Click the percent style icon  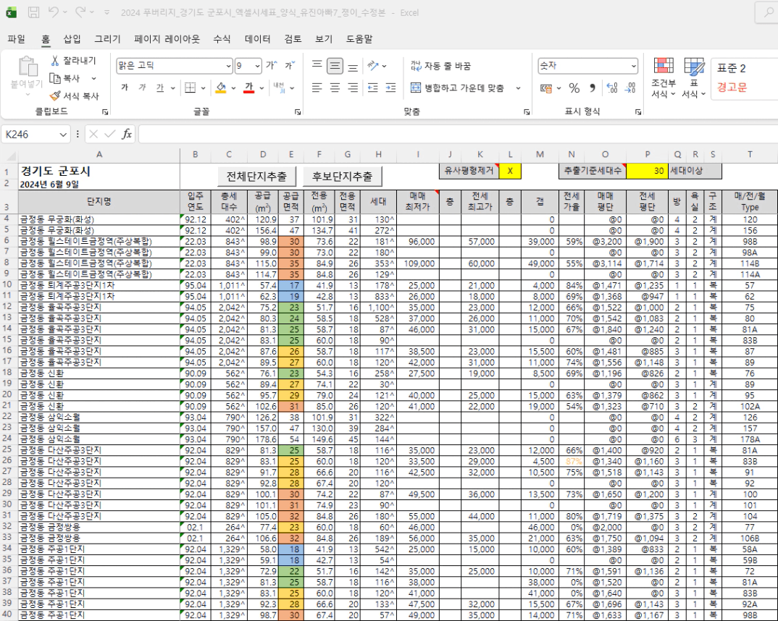tap(574, 88)
